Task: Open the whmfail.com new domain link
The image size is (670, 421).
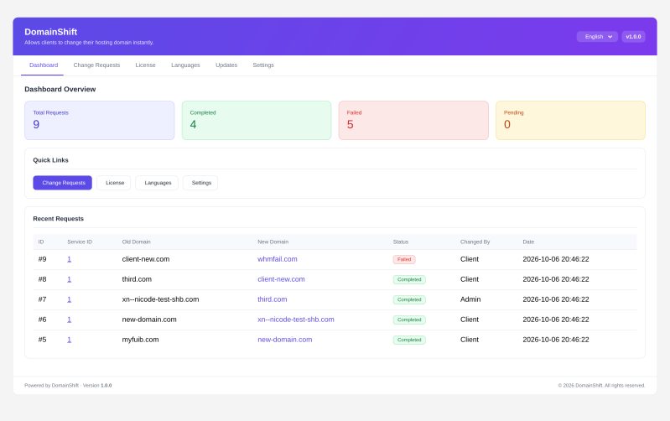Action: click(x=278, y=259)
